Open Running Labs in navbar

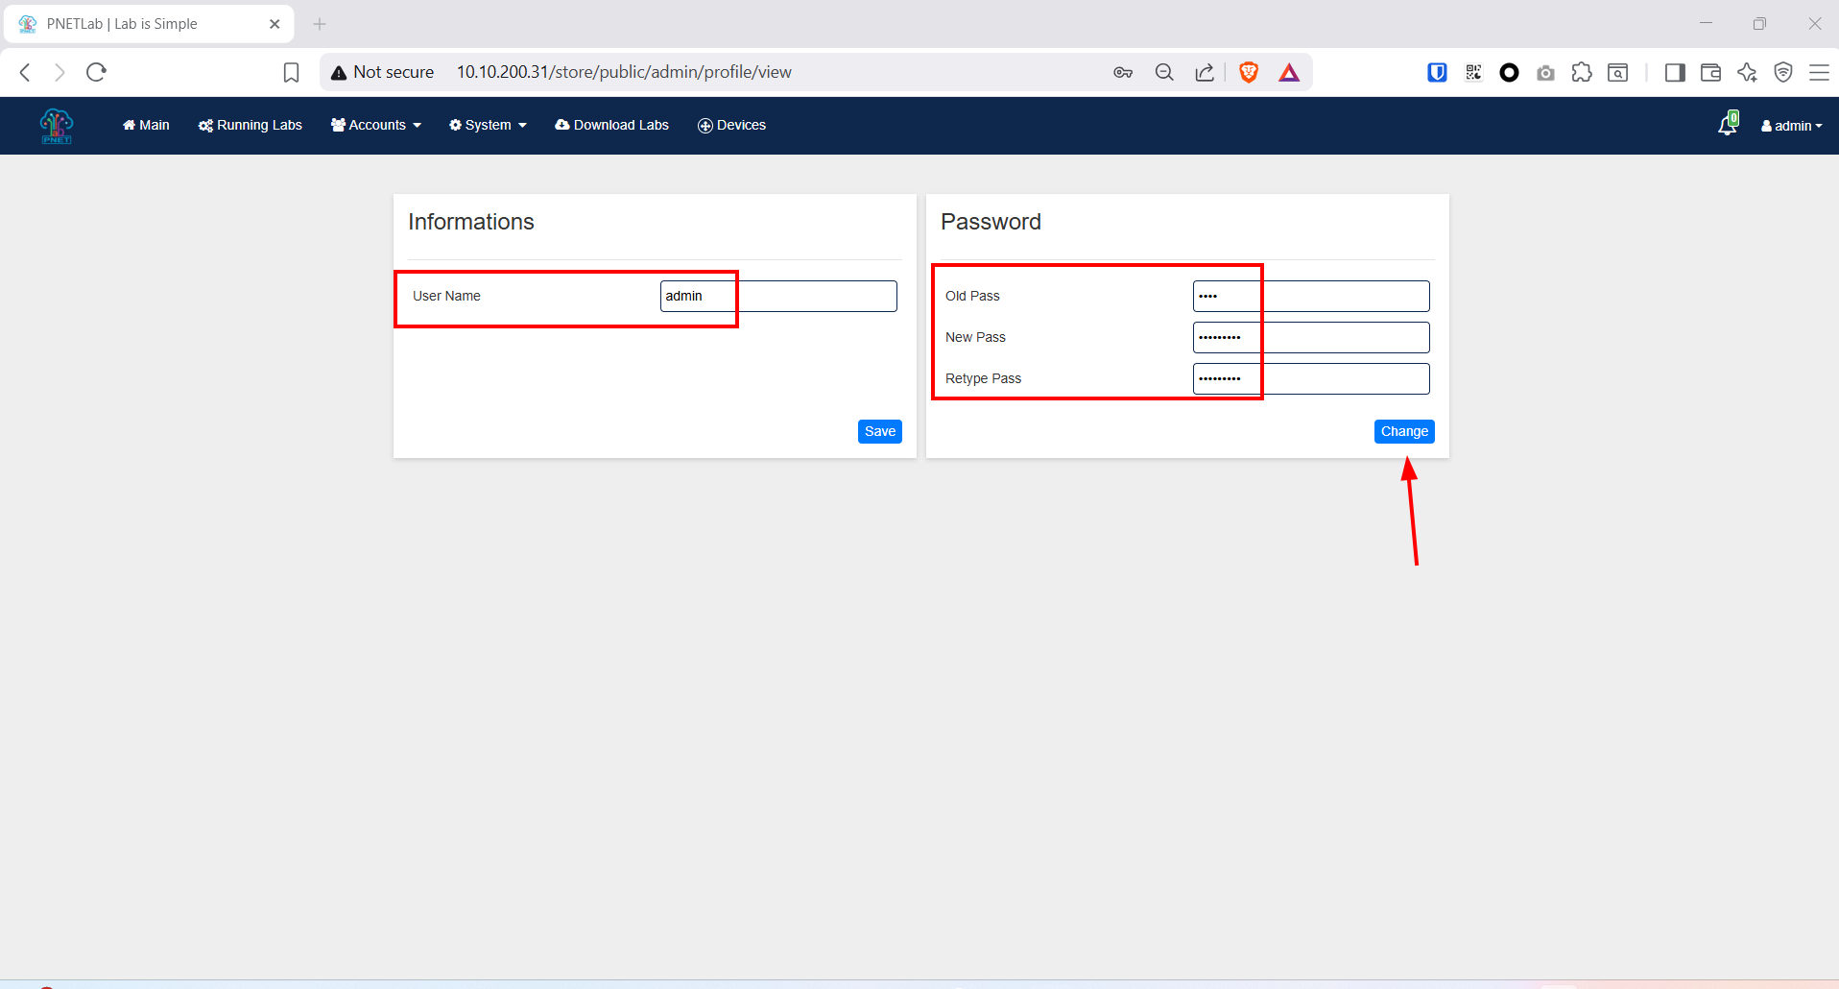251,126
